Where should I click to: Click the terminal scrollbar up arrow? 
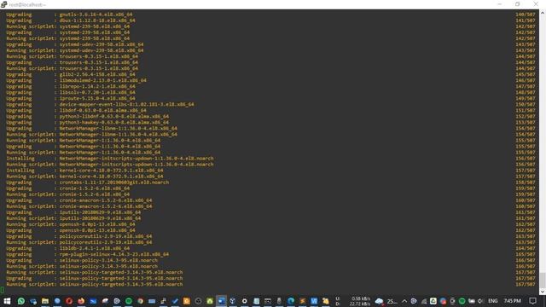coord(543,13)
